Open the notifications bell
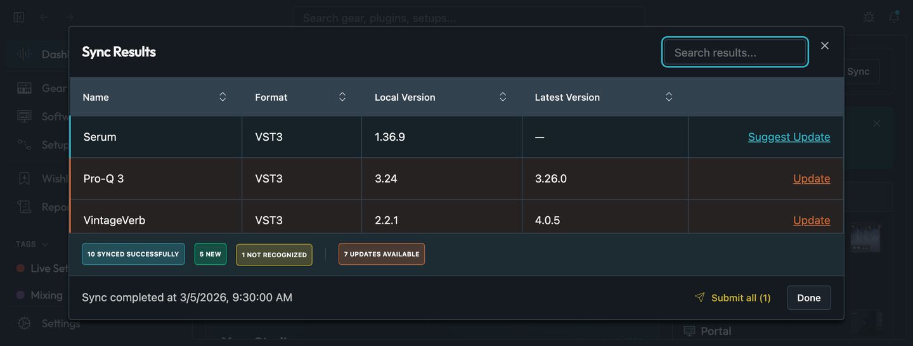 coord(894,17)
